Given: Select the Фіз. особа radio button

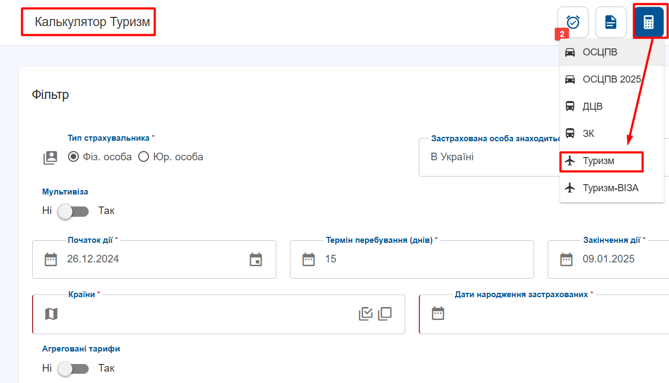Looking at the screenshot, I should [73, 156].
